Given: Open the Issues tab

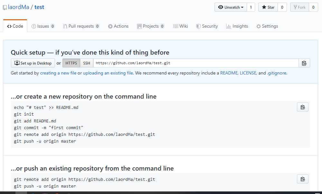Looking at the screenshot, I should tap(43, 26).
